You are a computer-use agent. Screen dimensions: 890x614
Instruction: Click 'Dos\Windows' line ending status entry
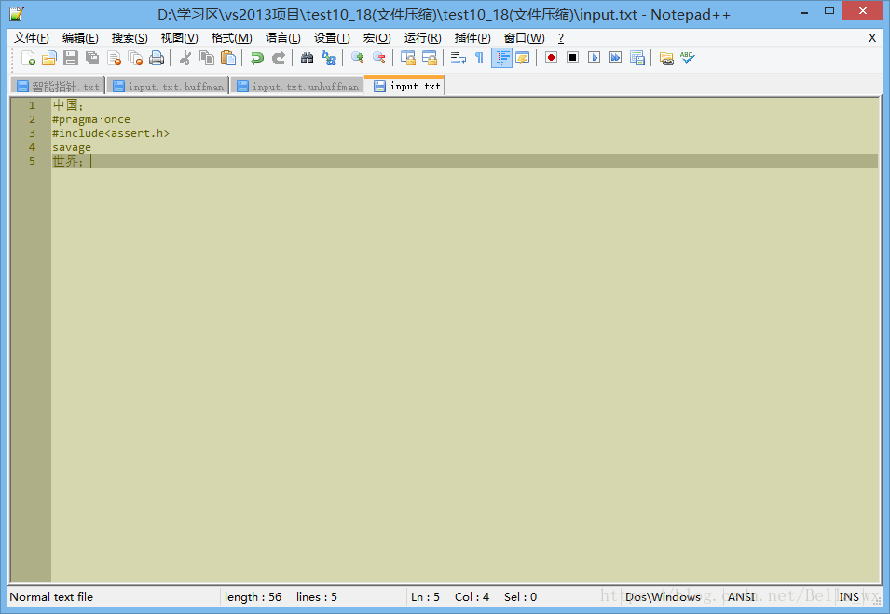pyautogui.click(x=663, y=596)
